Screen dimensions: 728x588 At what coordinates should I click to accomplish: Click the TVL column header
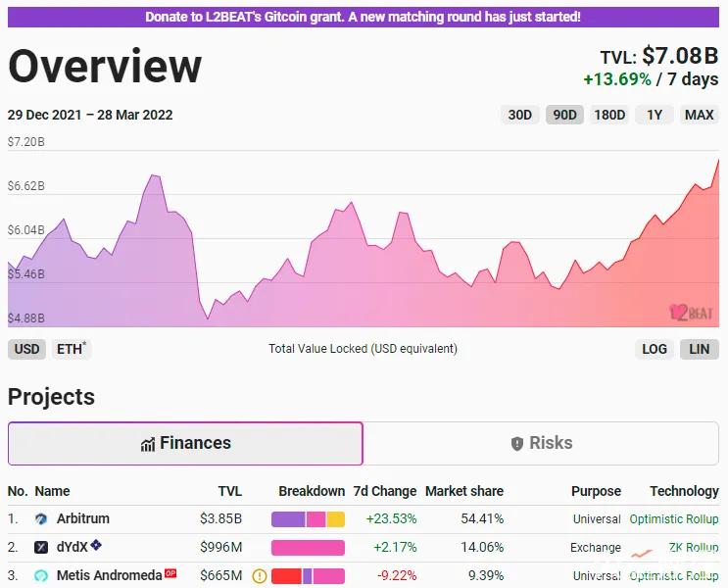coord(230,491)
